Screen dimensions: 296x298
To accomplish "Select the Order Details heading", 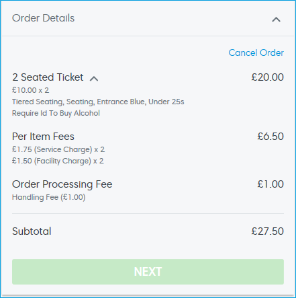I will point(43,18).
